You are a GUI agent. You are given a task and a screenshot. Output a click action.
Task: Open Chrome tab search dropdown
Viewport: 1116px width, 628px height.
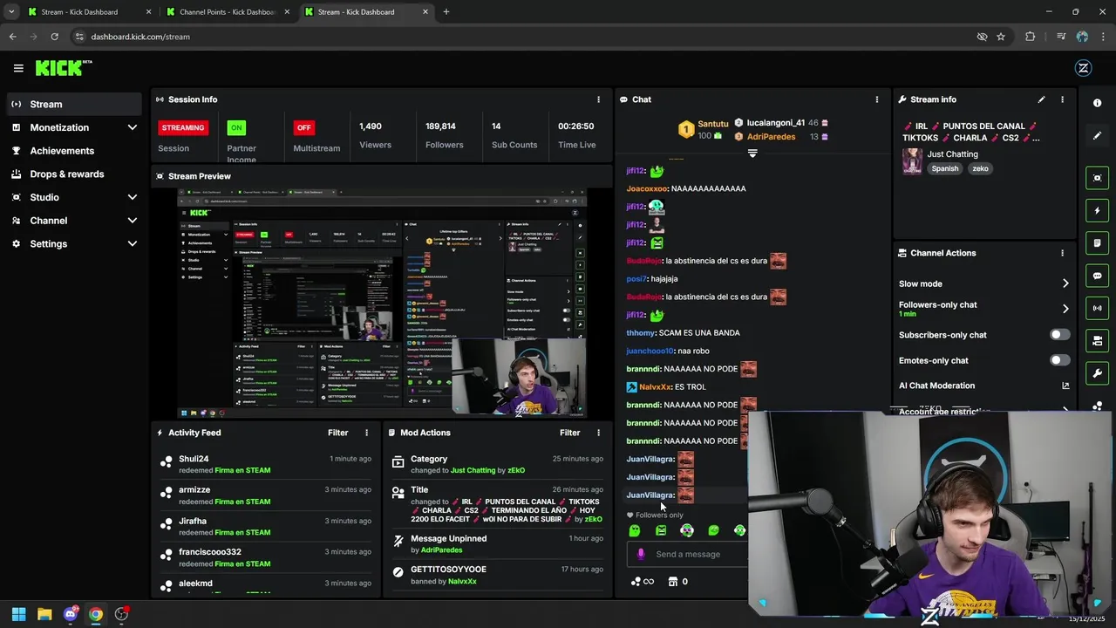pyautogui.click(x=10, y=12)
